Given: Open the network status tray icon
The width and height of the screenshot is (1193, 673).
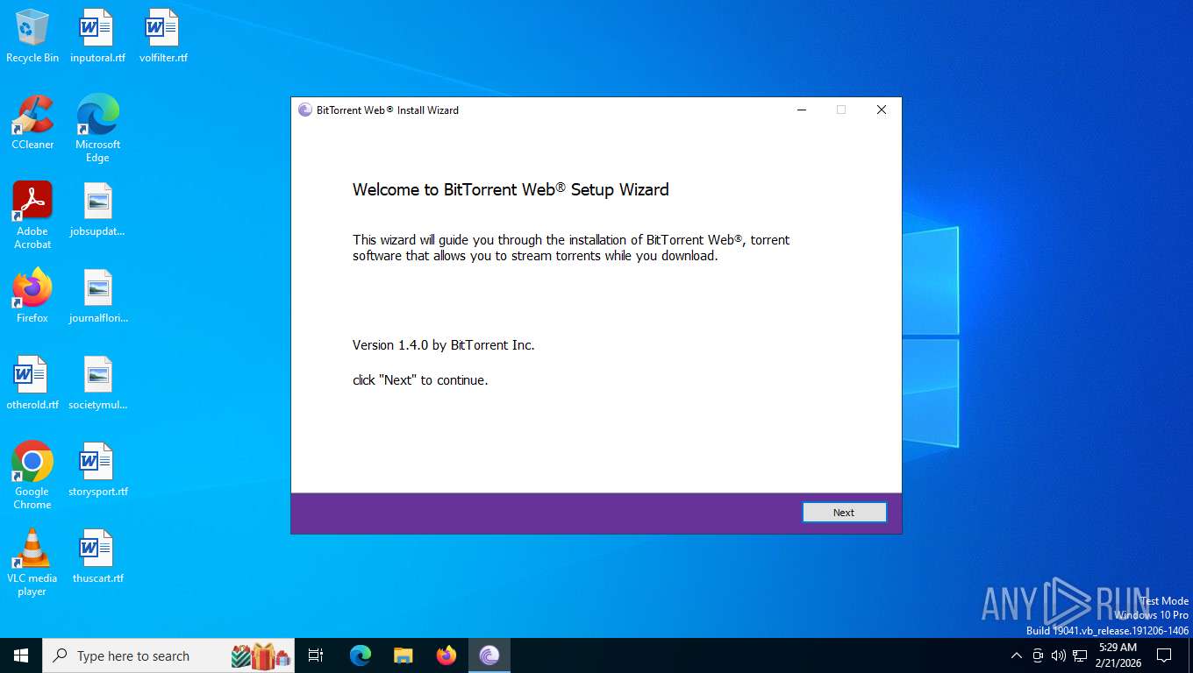Looking at the screenshot, I should click(1080, 655).
